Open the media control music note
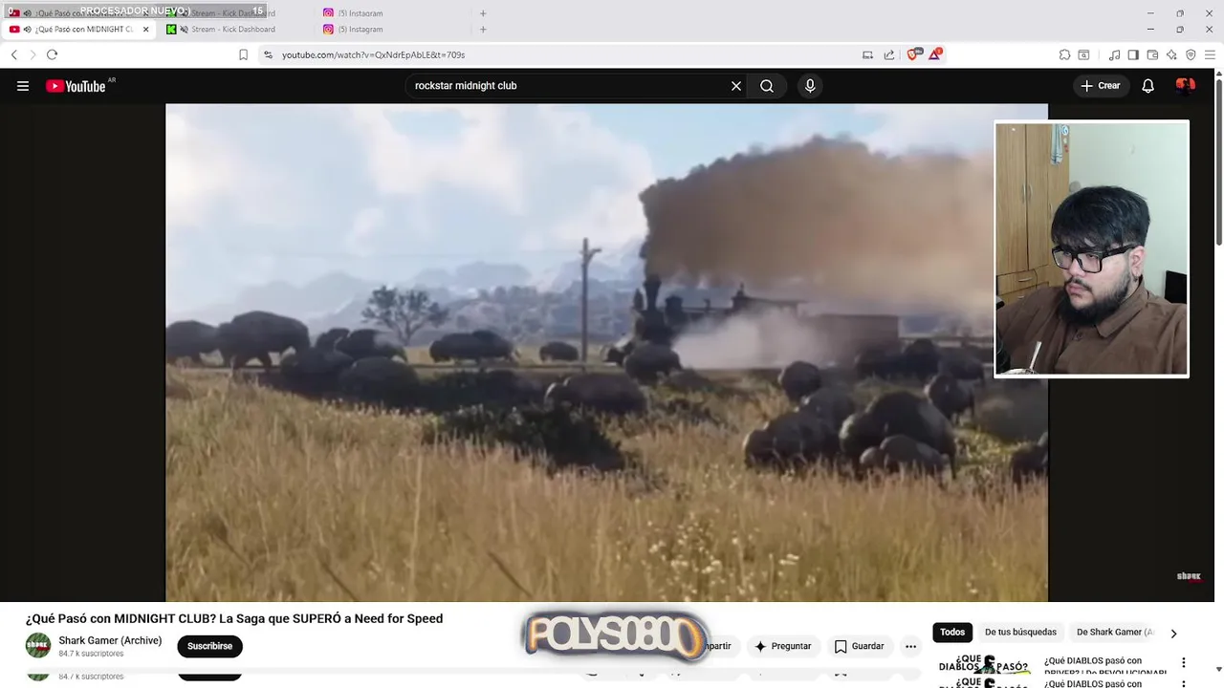Viewport: 1224px width, 688px height. pos(1114,54)
